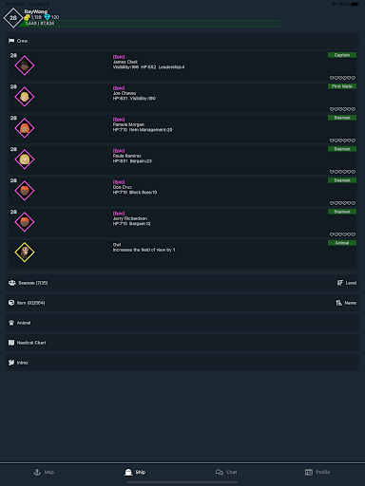Viewport: 365px width, 486px height.
Task: Tap Don Cruz's crew avatar
Action: coord(25,191)
